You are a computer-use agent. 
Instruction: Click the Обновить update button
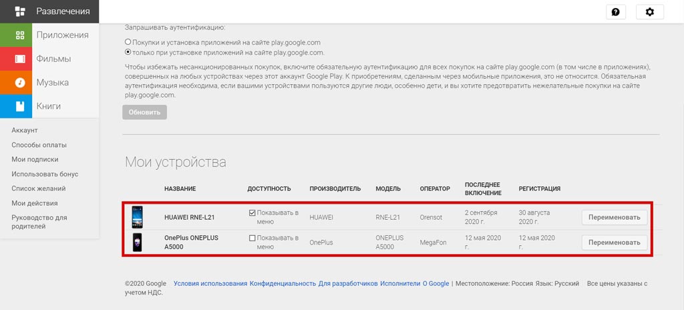(x=144, y=112)
